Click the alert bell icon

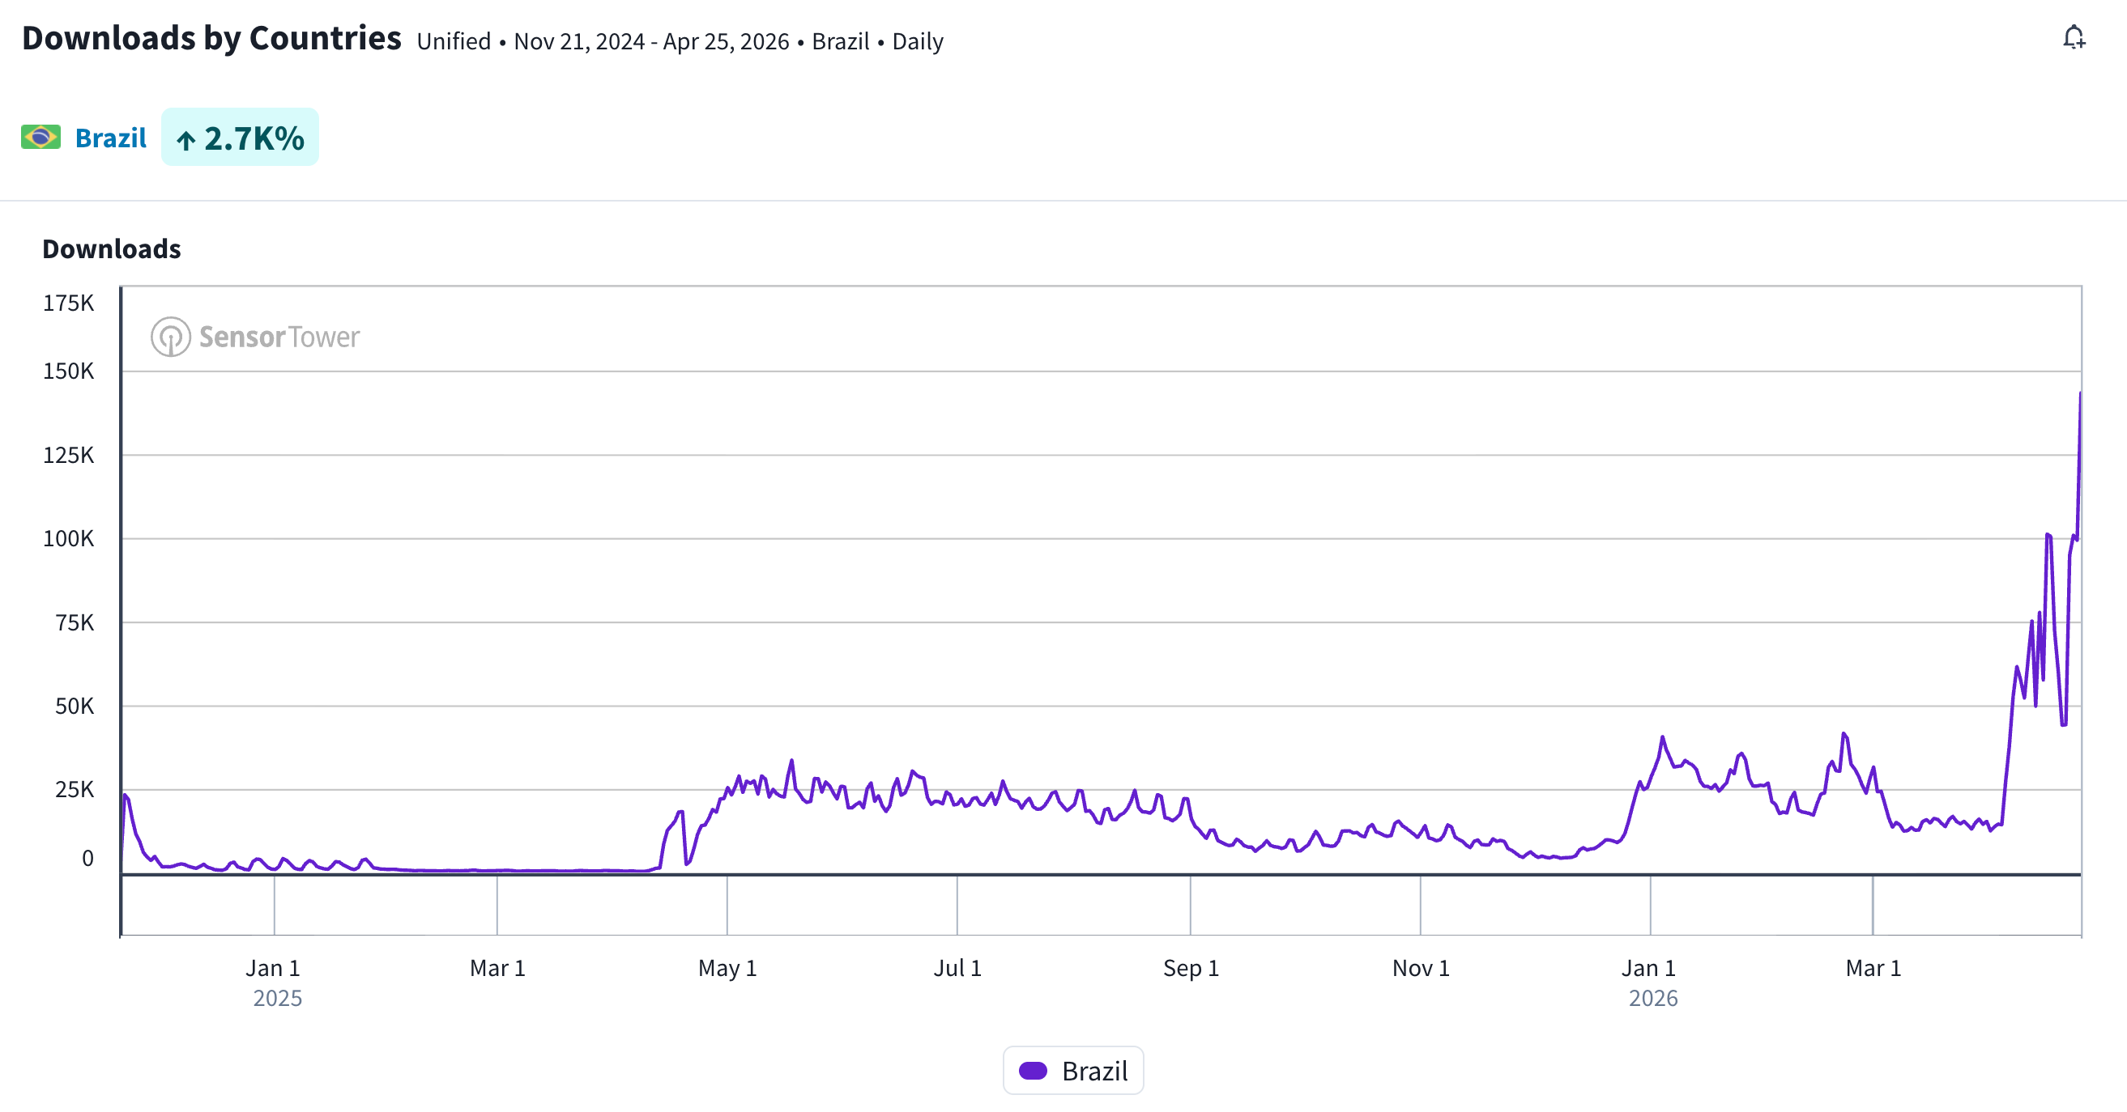(x=2074, y=38)
